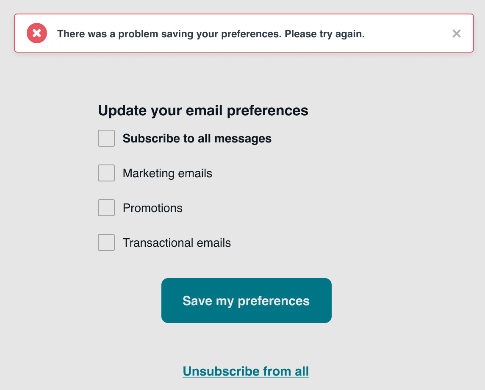
Task: Follow the Unsubscribe from all link
Action: point(246,371)
